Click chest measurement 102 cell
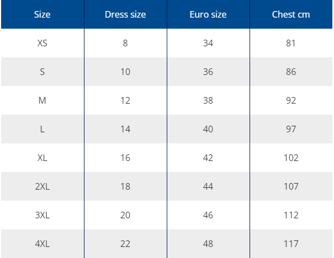 [291, 158]
